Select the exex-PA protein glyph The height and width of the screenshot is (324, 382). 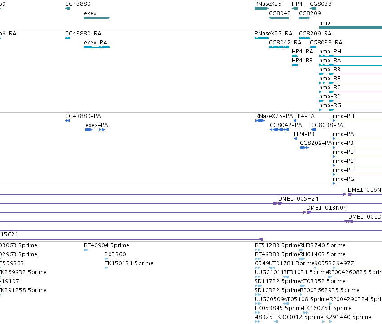pyautogui.click(x=95, y=130)
